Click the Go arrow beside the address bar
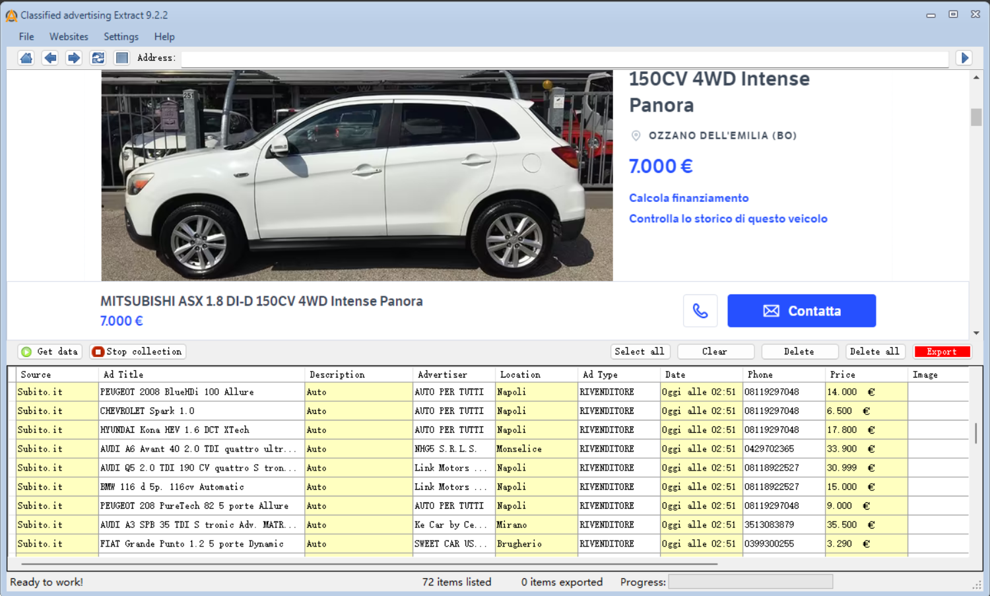 pyautogui.click(x=964, y=58)
